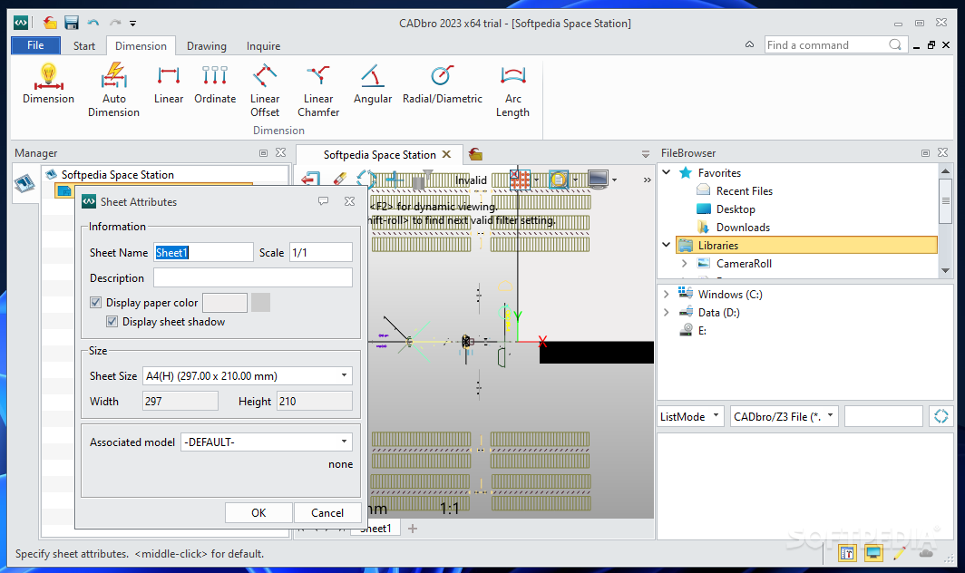Click the help bubble icon in Sheet Attributes
Screen dimensions: 965x573
tap(323, 201)
